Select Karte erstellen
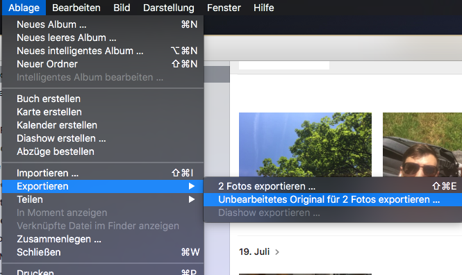The width and height of the screenshot is (462, 275). tap(103, 112)
